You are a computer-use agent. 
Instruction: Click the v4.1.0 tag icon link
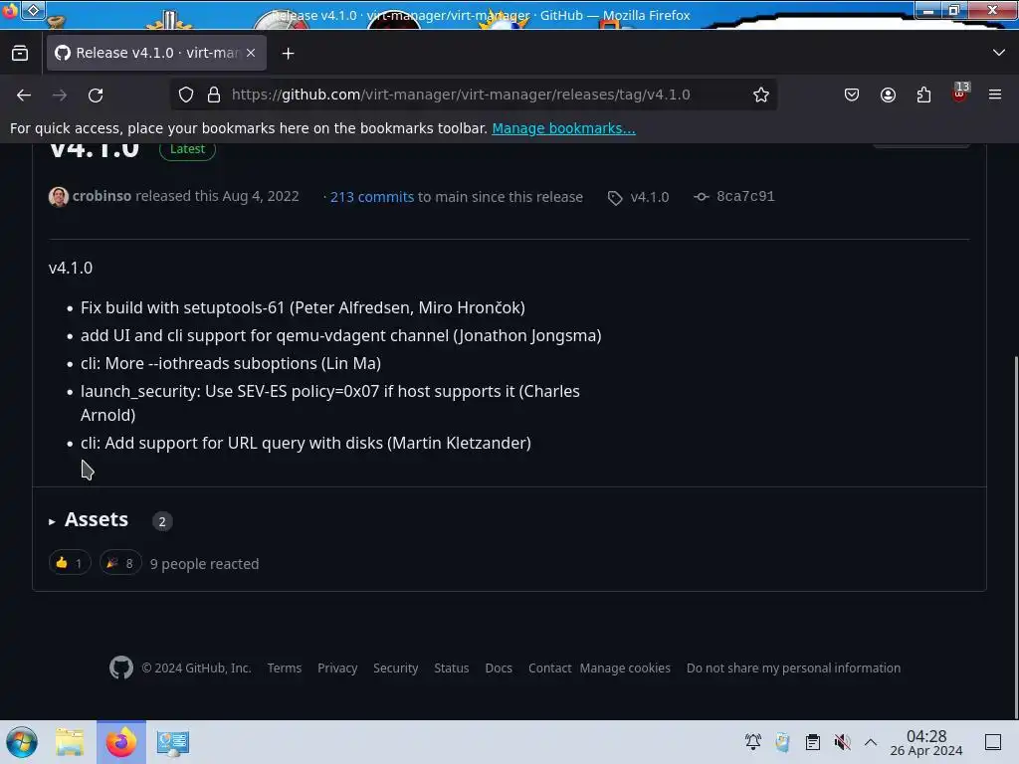[x=638, y=197]
